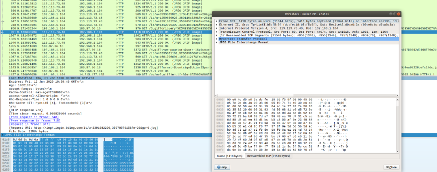Select packet 1143 in the packet list
The height and width of the screenshot is (172, 437).
click(x=106, y=67)
